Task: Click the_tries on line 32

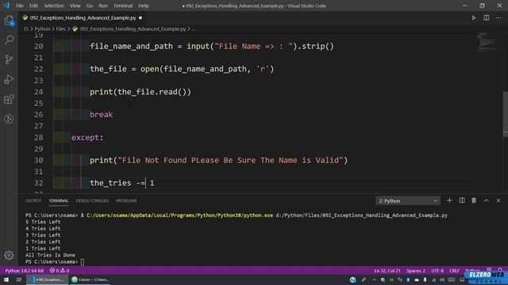Action: pos(110,183)
